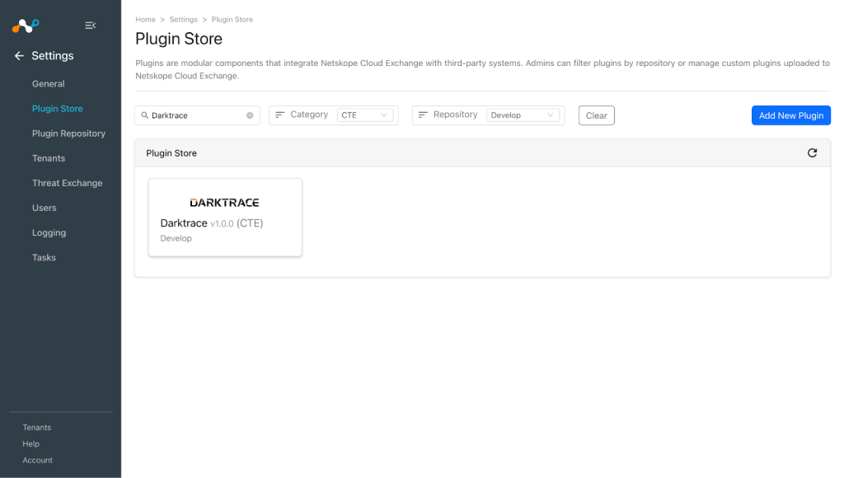Refresh the Plugin Store list
Image resolution: width=844 pixels, height=478 pixels.
(x=812, y=152)
